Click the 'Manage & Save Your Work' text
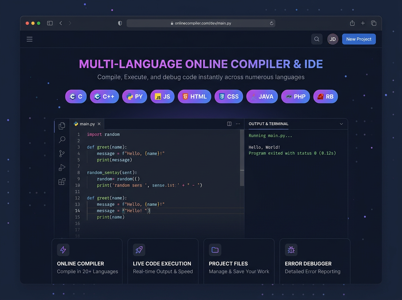Image resolution: width=402 pixels, height=300 pixels. (239, 272)
